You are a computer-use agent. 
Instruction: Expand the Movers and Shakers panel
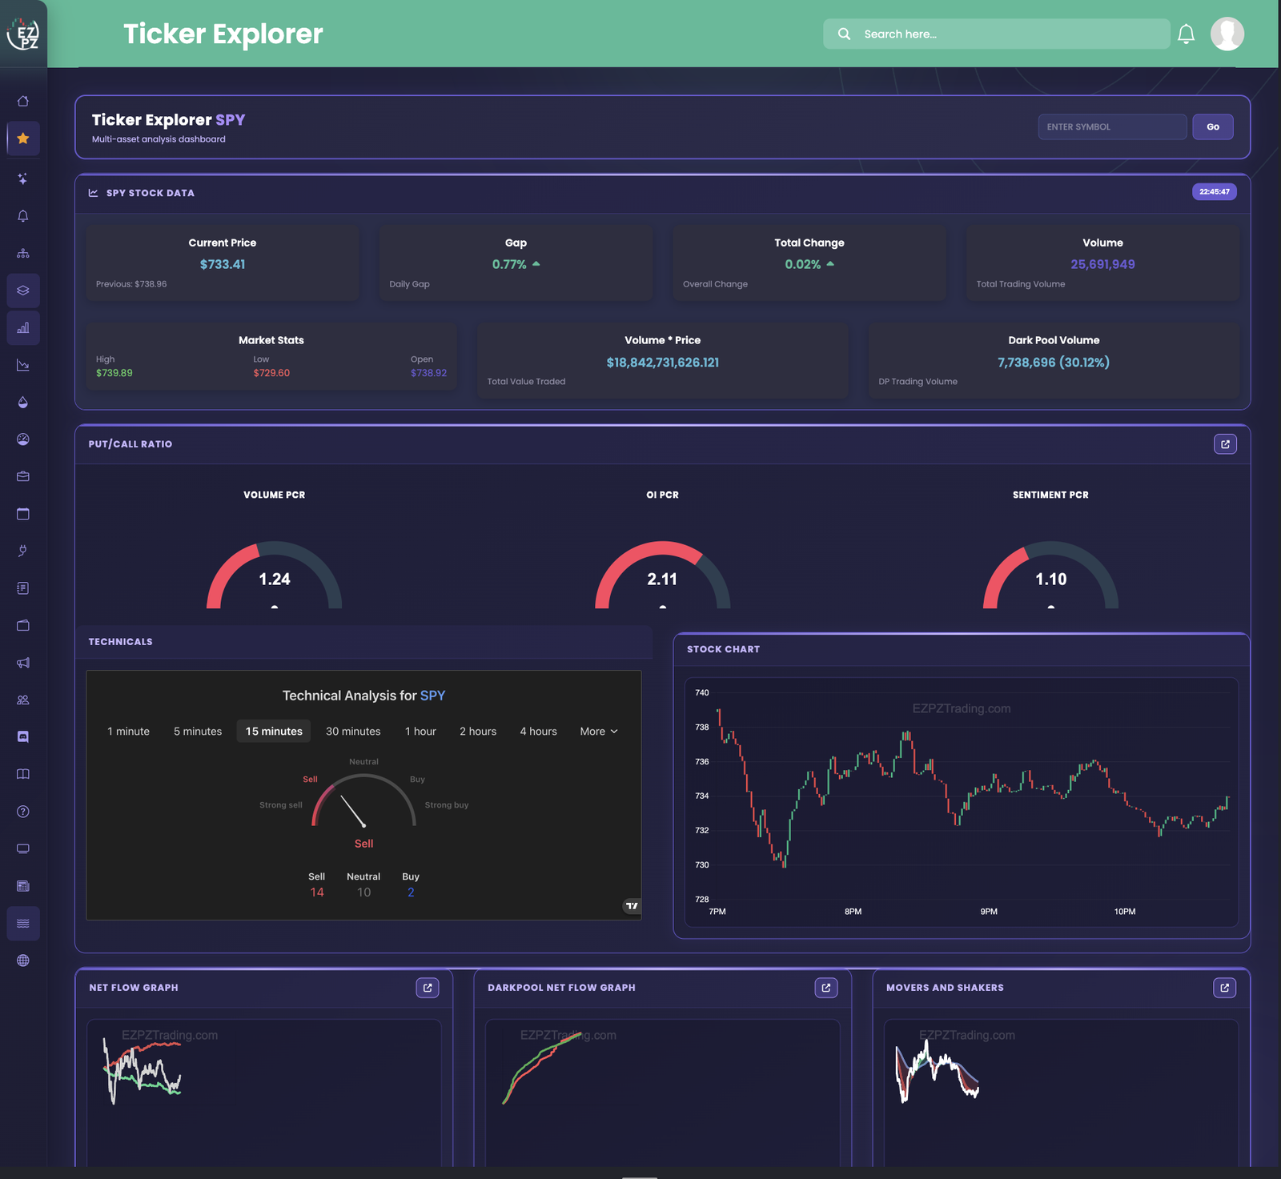point(1224,988)
